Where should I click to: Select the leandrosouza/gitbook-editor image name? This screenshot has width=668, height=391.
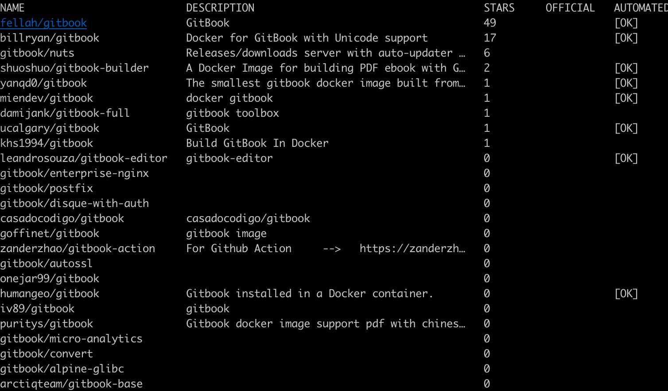click(x=84, y=158)
